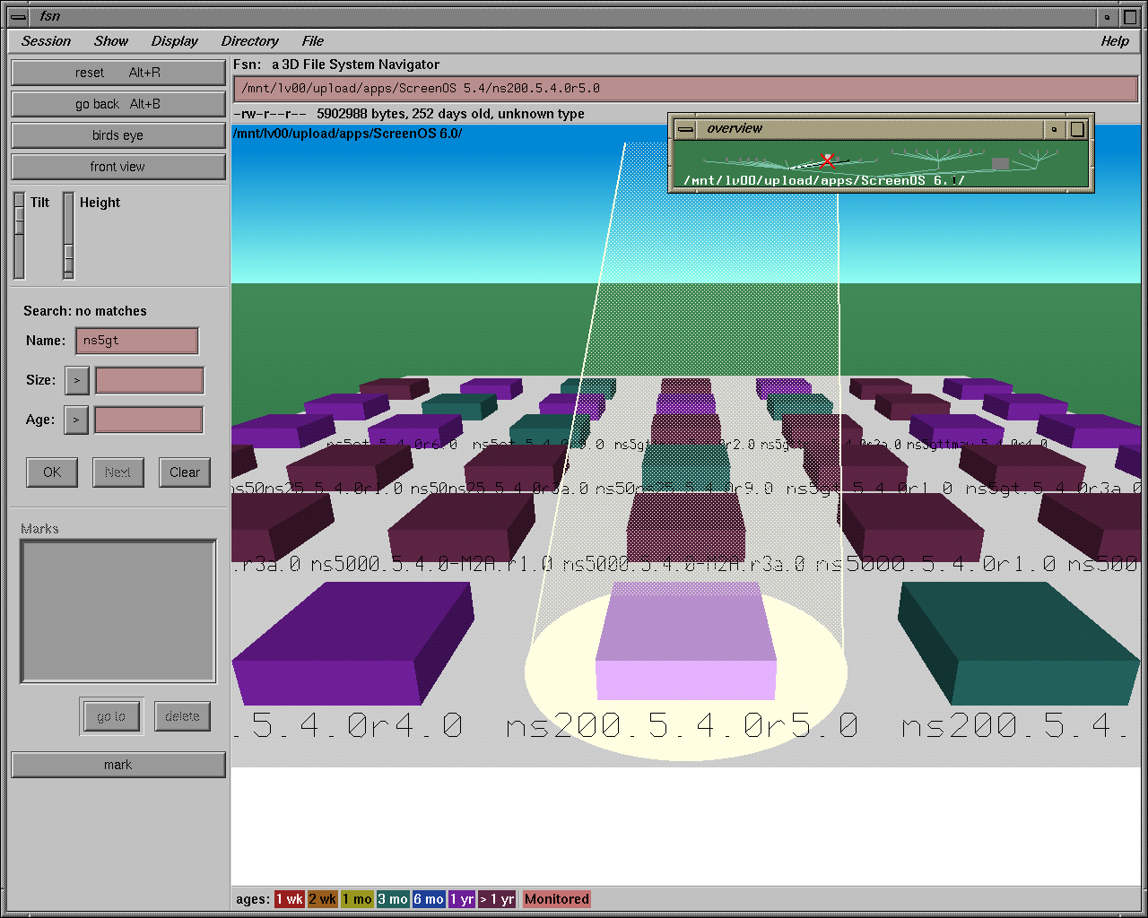Open the fsn window menu button
Viewport: 1148px width, 918px height.
[18, 16]
